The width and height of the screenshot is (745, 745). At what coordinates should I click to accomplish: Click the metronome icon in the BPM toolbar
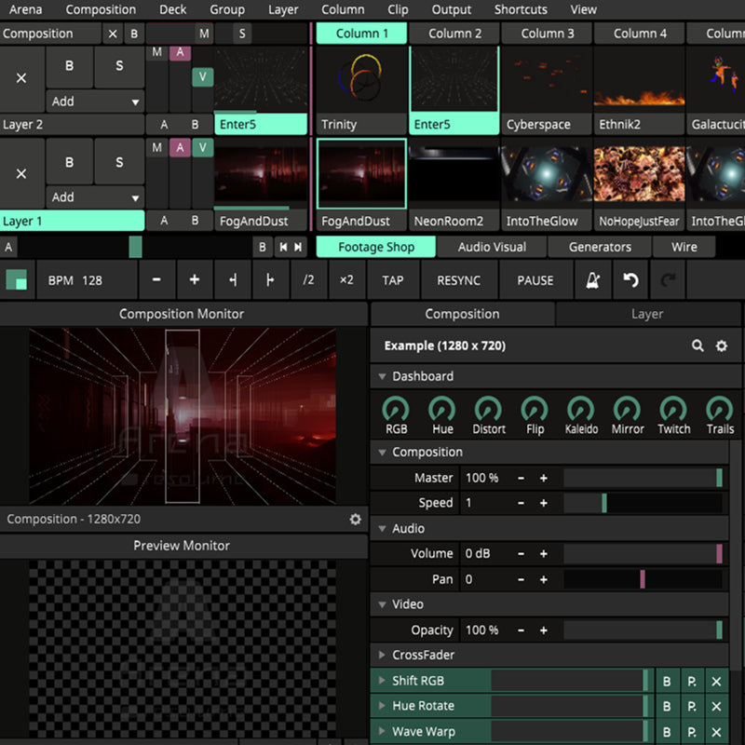[593, 280]
